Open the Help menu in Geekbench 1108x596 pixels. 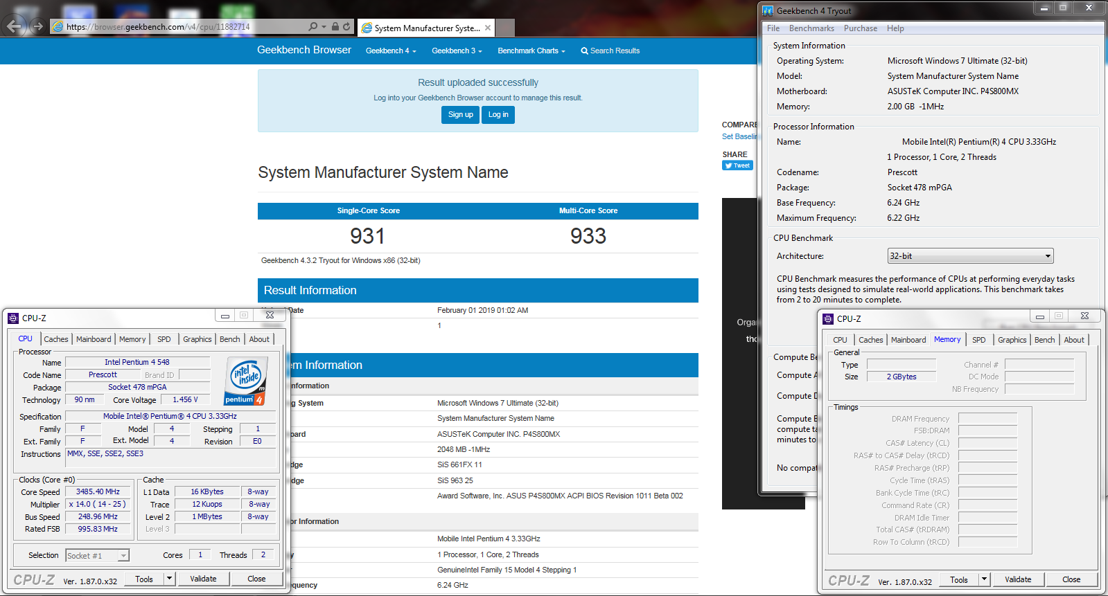point(895,28)
